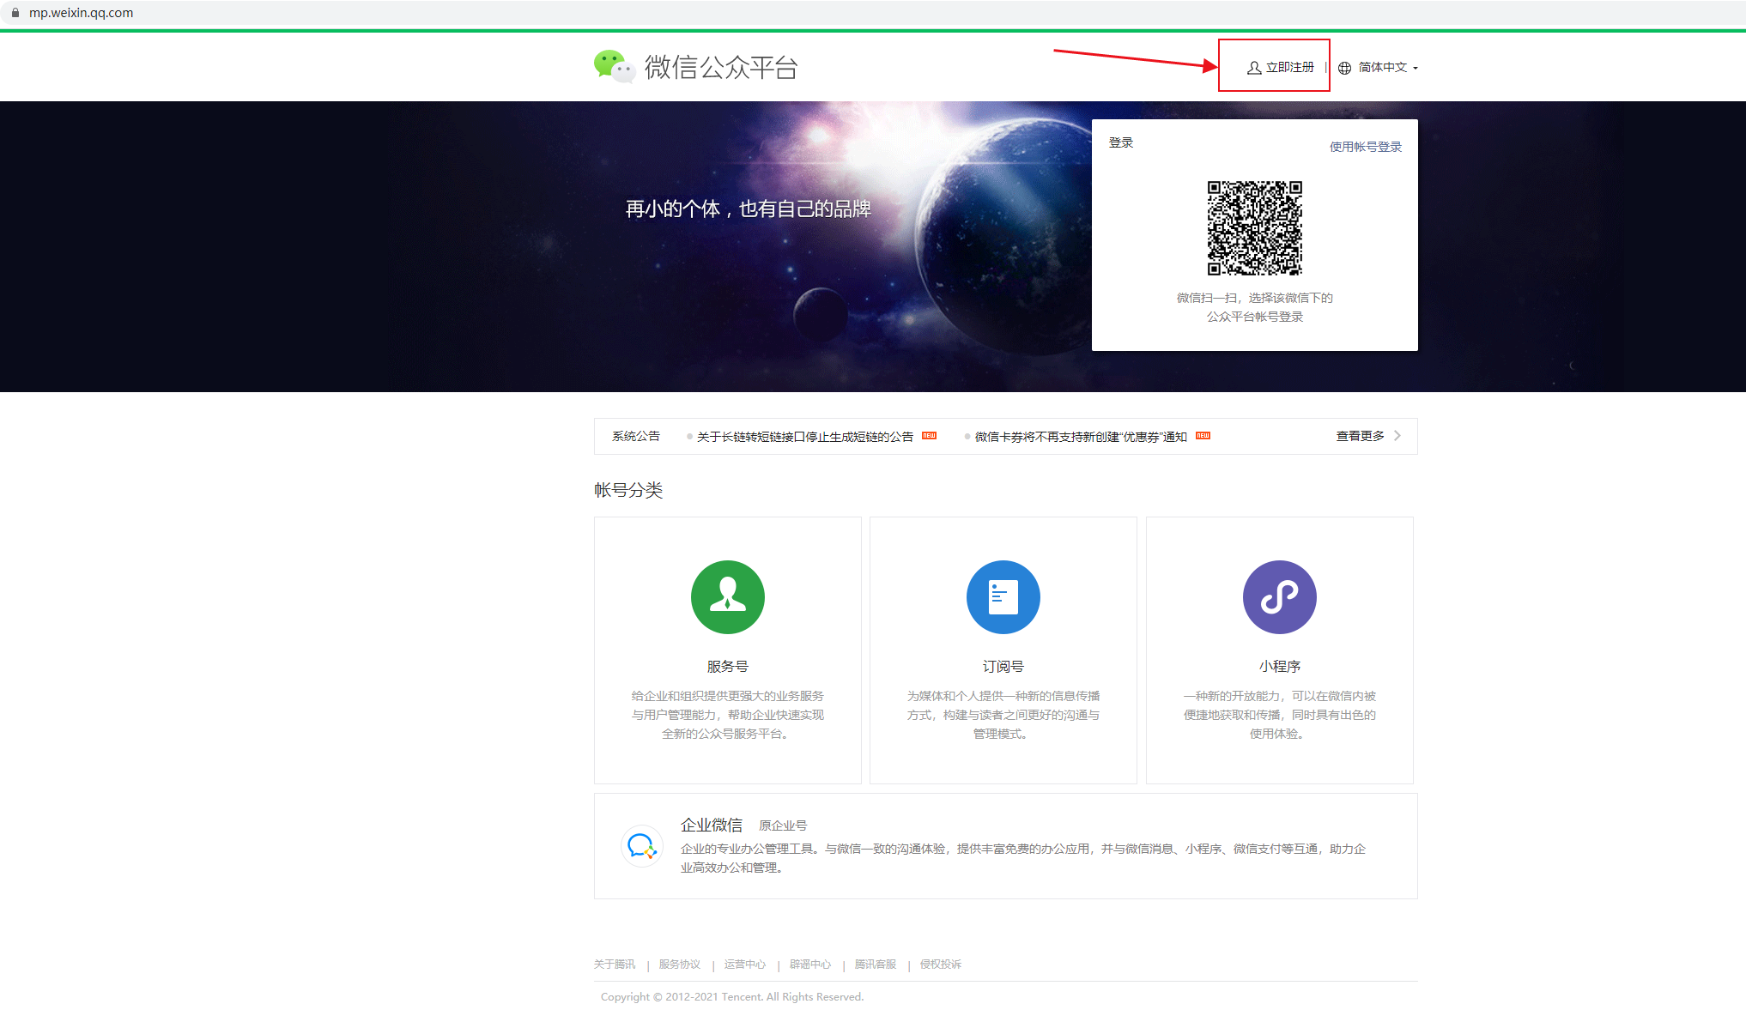Open the 腾讯客服 footer link
1746x1016 pixels.
pos(876,965)
